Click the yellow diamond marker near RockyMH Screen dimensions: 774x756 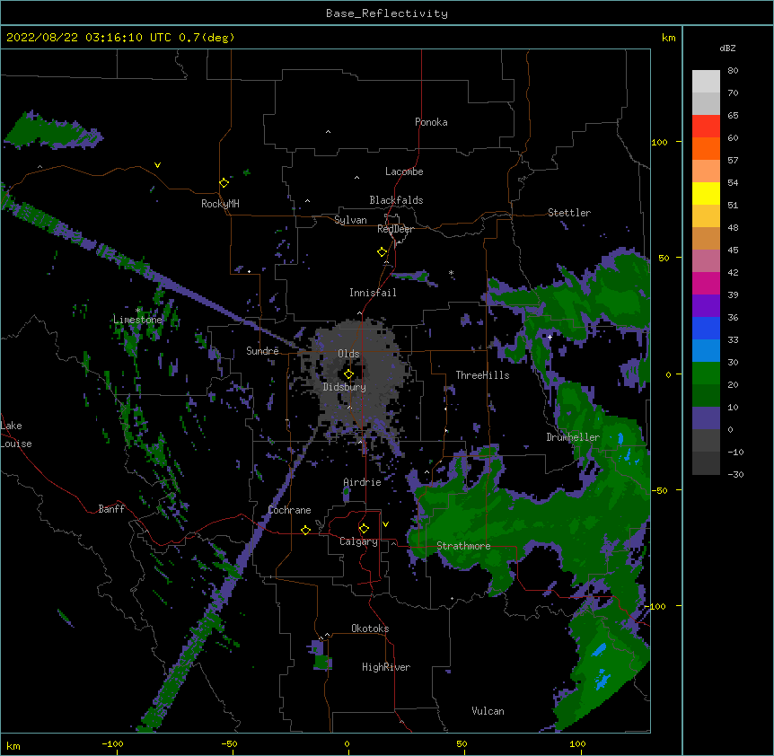pyautogui.click(x=224, y=183)
